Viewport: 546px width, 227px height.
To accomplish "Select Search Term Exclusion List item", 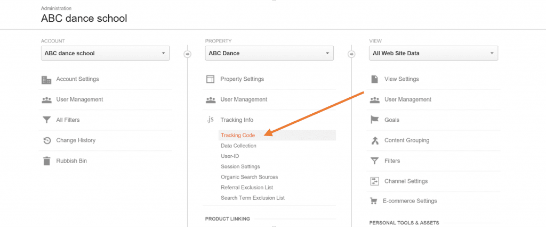I will [x=253, y=198].
